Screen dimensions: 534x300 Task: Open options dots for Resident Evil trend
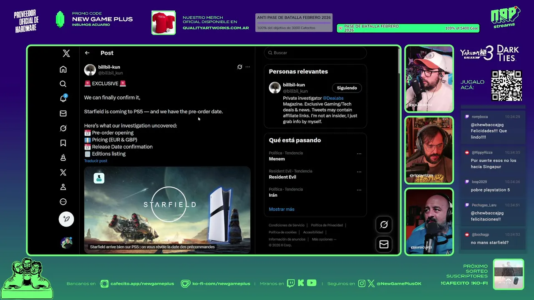(359, 172)
